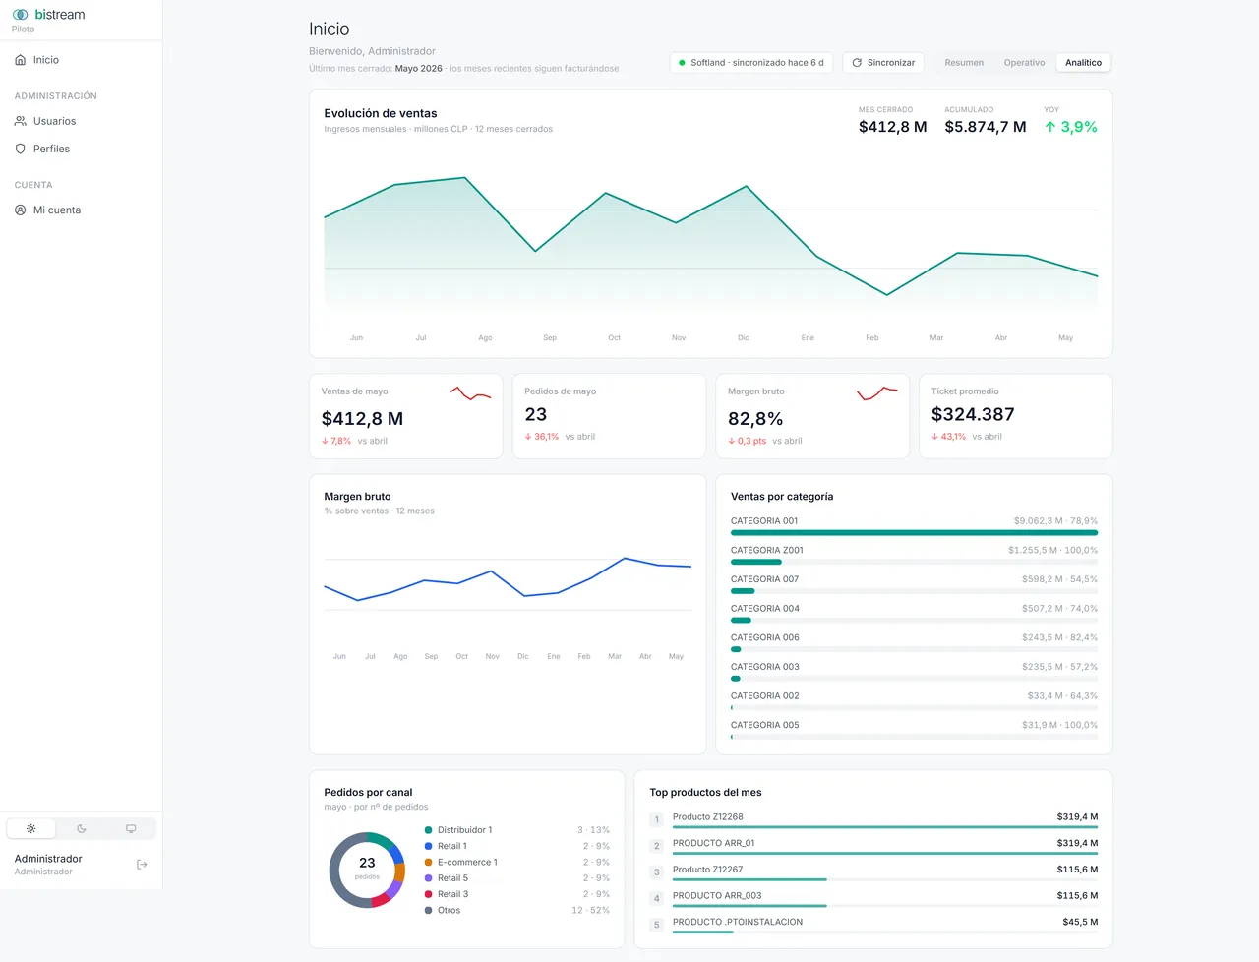The image size is (1259, 962).
Task: Click the CATEGORIA Z001 progress bar
Action: click(x=914, y=562)
